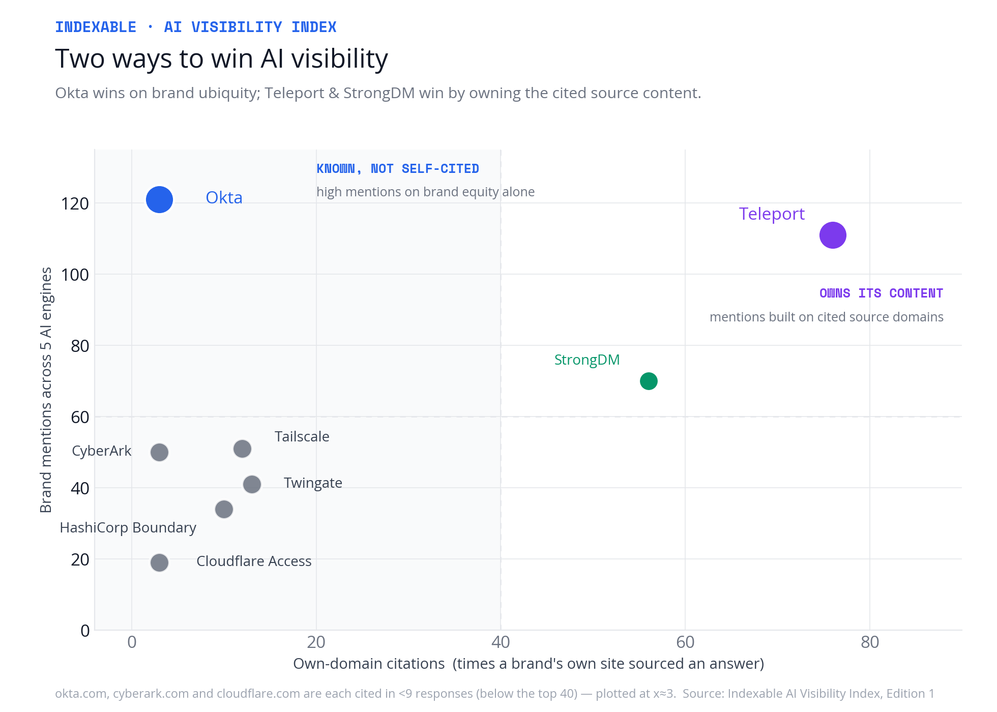Click the "40" tick on the x-axis
Image resolution: width=997 pixels, height=712 pixels.
click(x=501, y=642)
